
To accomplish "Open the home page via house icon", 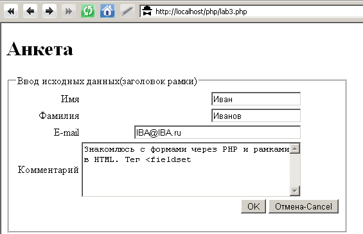I will point(107,11).
